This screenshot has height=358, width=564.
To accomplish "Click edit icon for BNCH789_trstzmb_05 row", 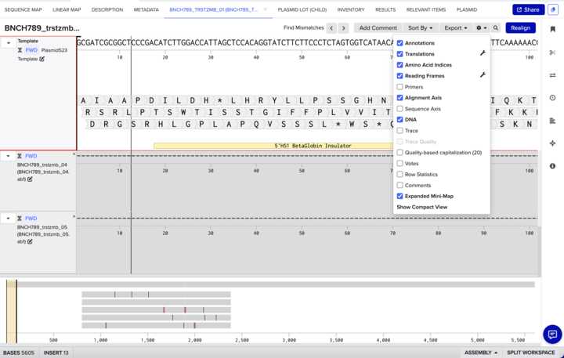I will (30, 242).
